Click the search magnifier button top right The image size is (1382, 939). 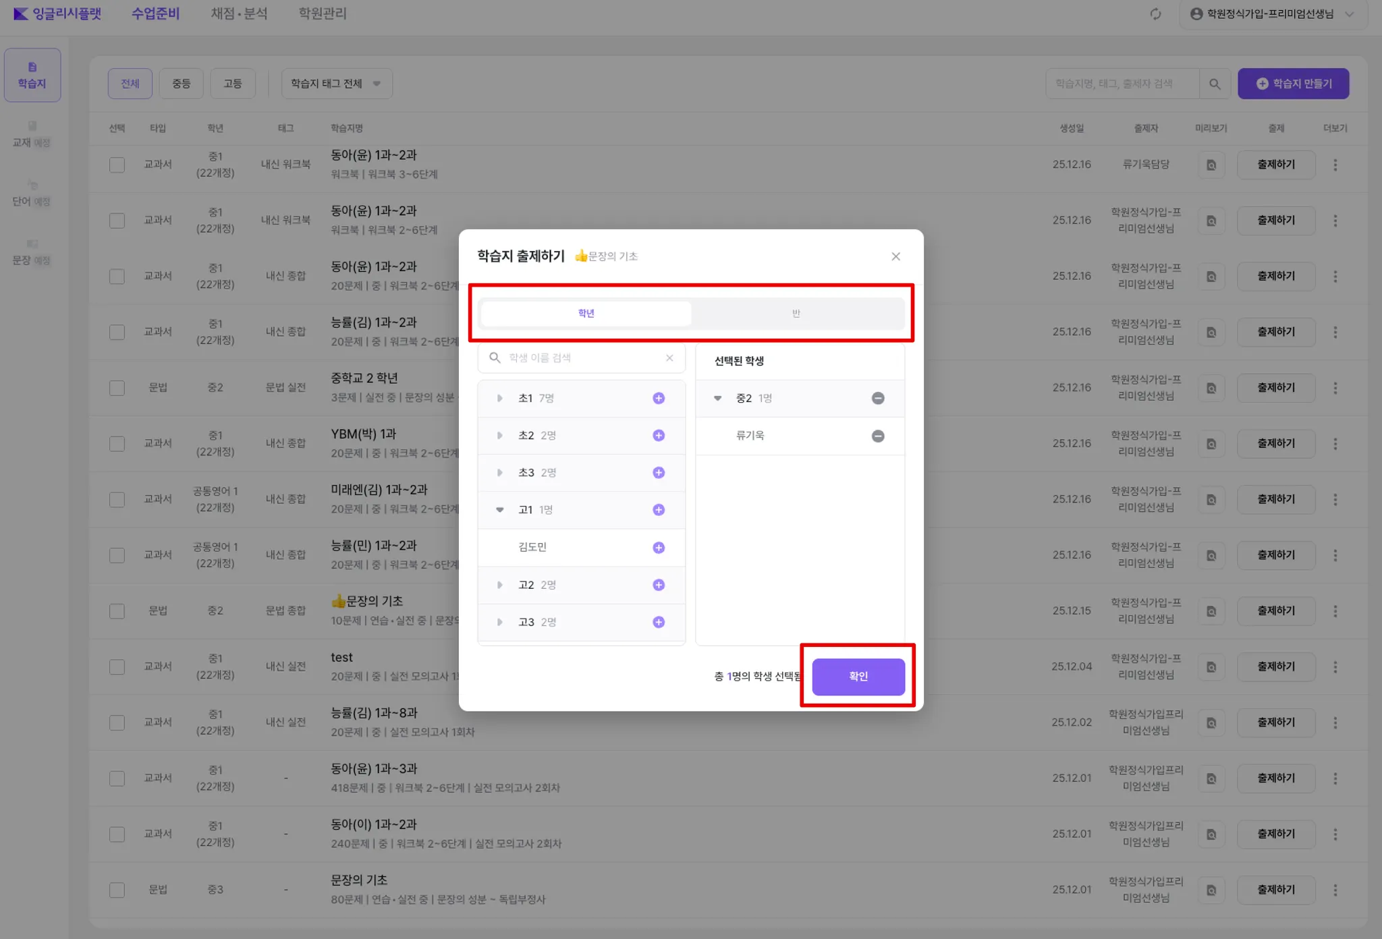click(x=1215, y=84)
